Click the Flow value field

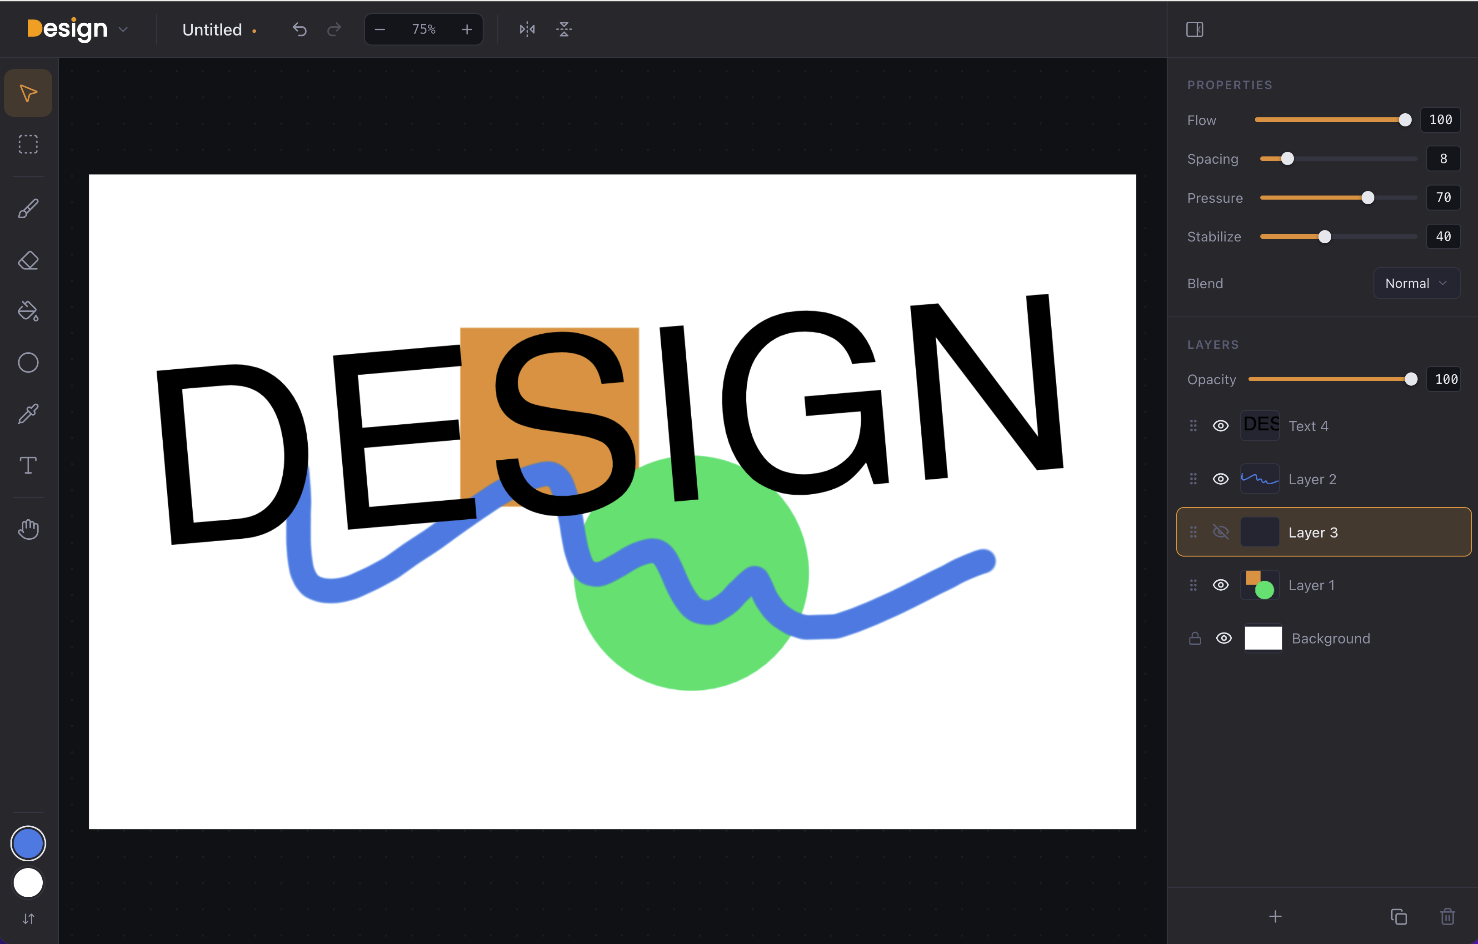point(1441,120)
